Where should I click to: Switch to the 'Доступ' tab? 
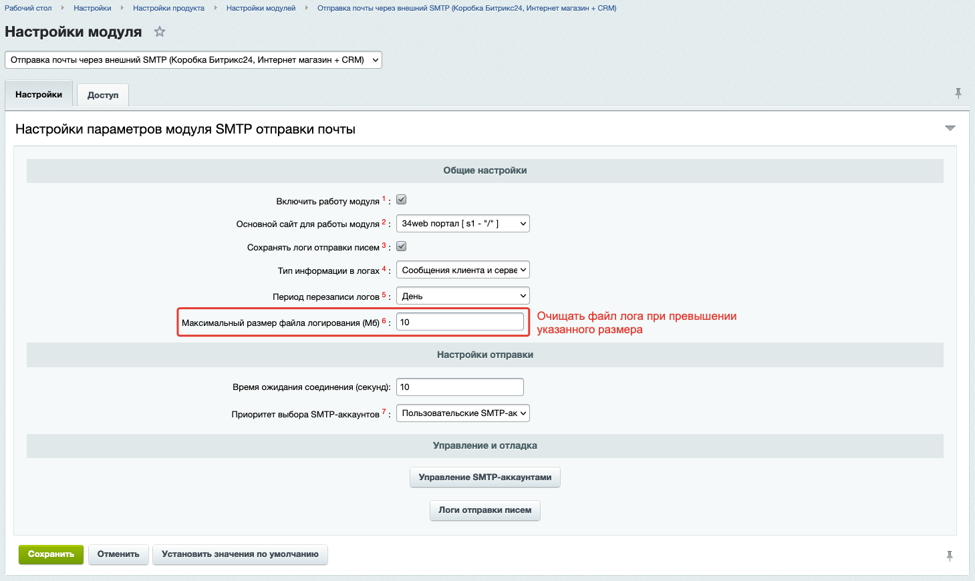point(103,95)
